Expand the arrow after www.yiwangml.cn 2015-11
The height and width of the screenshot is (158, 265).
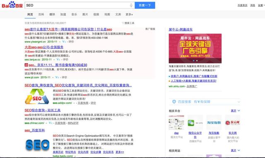(x=60, y=42)
